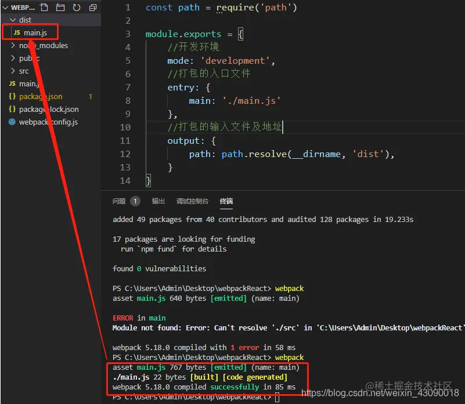
Task: Click module.exports on line 3
Action: [183, 34]
